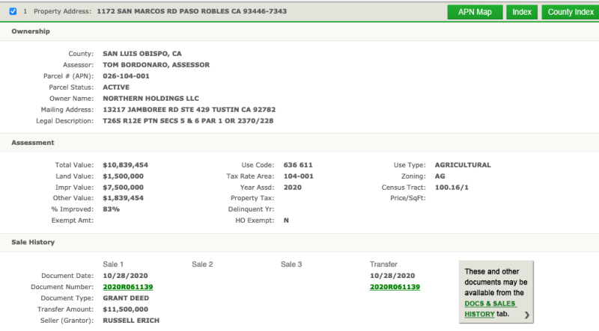Select improvement value $7,500,000

coord(123,188)
